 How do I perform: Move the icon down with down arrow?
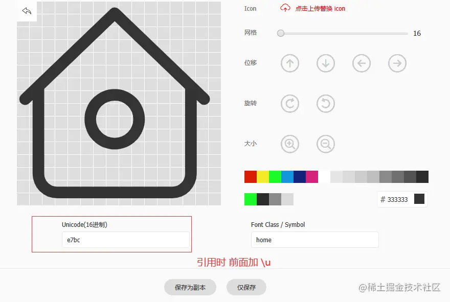click(x=326, y=63)
